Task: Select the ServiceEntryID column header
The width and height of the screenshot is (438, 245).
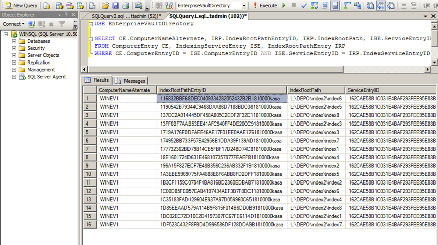Action: click(x=391, y=90)
